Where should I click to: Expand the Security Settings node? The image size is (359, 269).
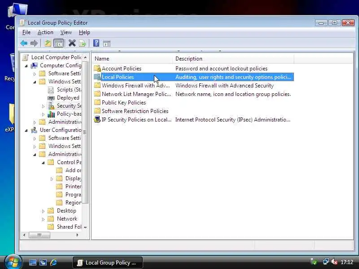43,106
